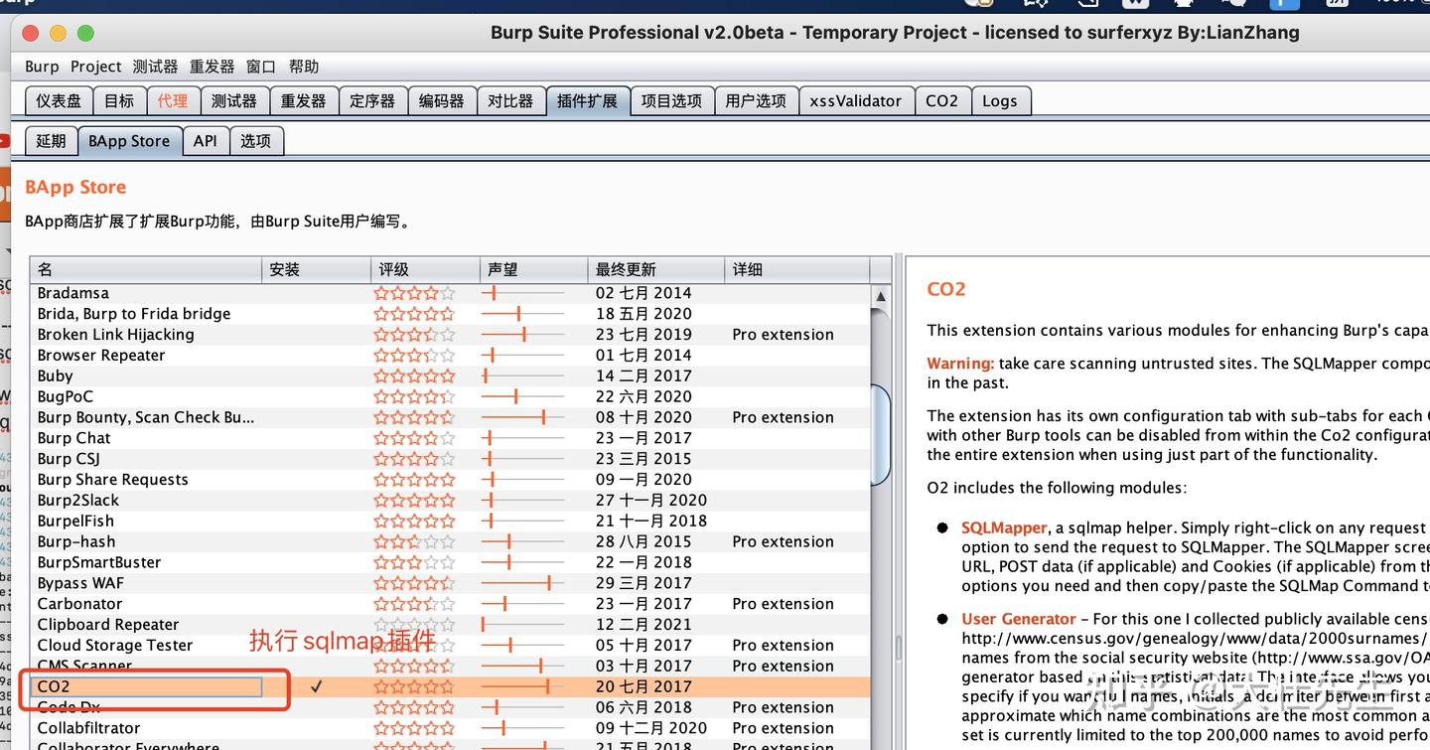The image size is (1430, 750).
Task: Switch to the API sub-tab
Action: pos(205,140)
